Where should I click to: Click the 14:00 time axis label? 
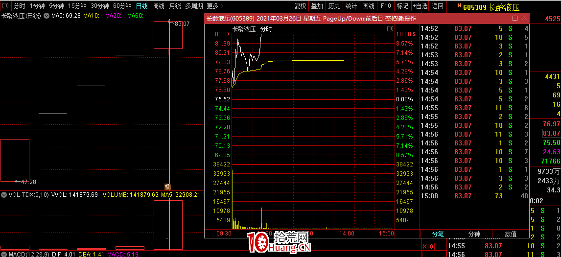347,233
